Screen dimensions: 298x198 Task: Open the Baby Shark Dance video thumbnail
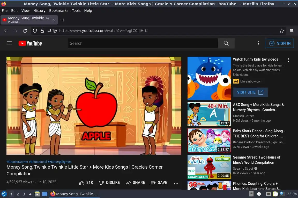209,141
